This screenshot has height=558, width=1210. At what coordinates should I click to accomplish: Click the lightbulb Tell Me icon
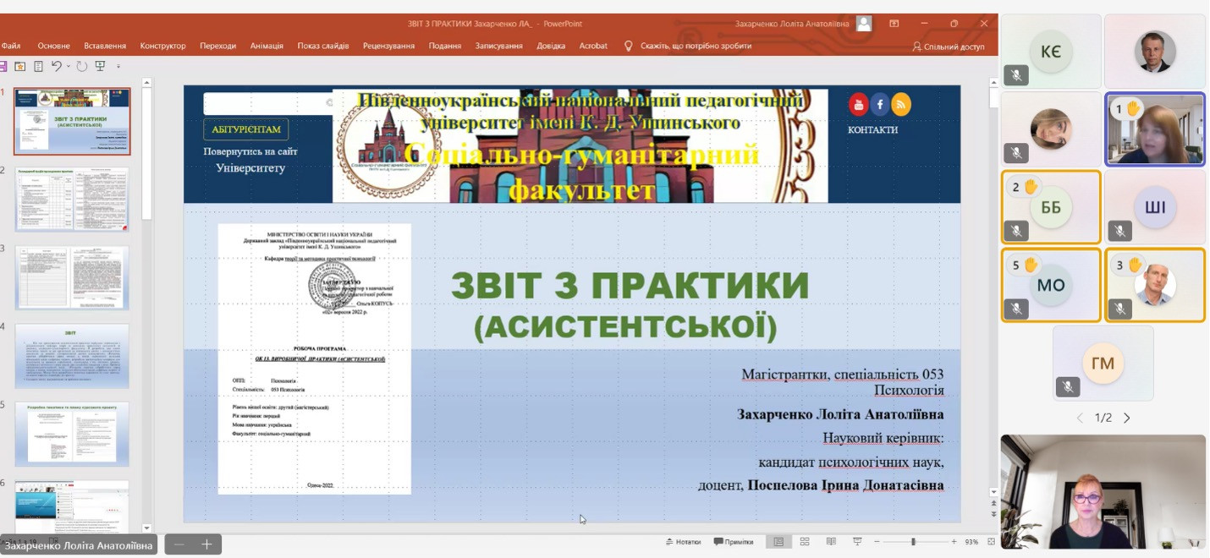[x=628, y=46]
